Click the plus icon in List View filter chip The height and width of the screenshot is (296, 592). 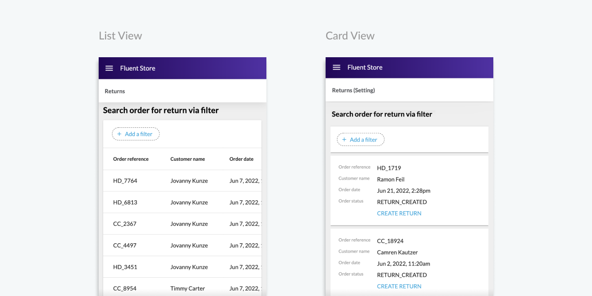[119, 134]
